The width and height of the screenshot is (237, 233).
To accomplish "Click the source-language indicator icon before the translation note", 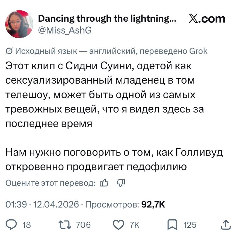I will click(9, 51).
